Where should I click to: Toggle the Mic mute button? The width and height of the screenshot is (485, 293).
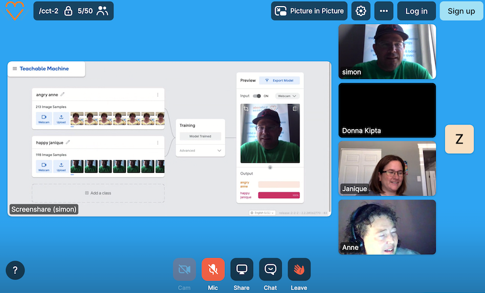pos(213,270)
